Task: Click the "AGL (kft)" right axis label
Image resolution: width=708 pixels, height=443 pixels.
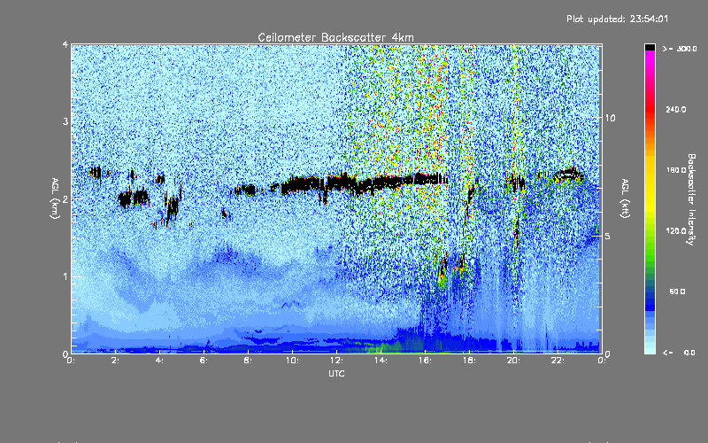Action: [x=625, y=198]
